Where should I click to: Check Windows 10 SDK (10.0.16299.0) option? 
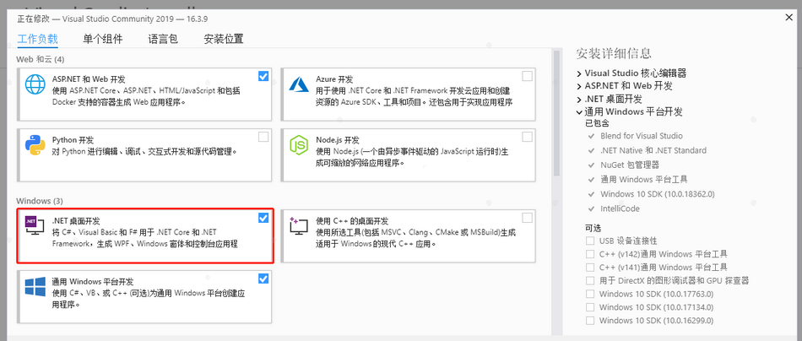[590, 321]
